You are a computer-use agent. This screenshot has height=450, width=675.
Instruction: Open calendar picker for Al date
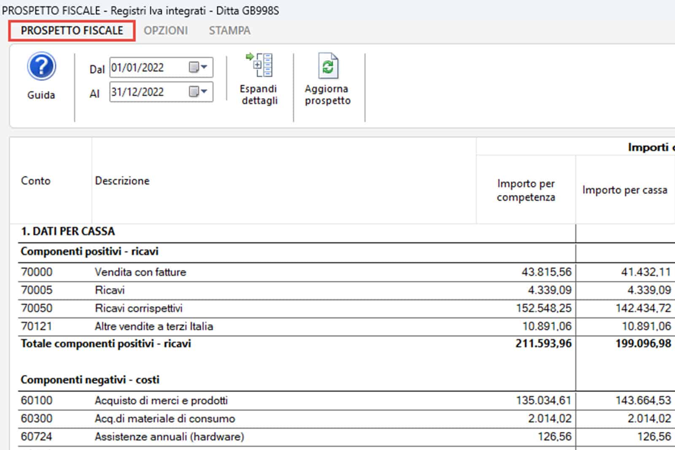198,92
